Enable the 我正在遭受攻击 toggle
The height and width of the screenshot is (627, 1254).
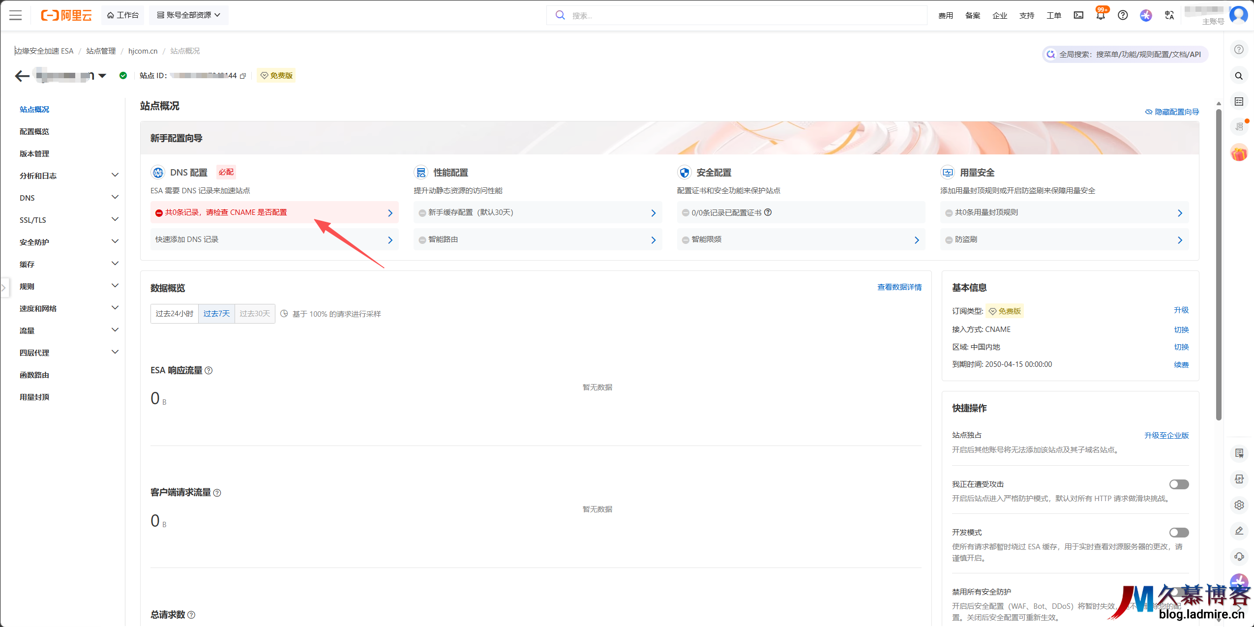point(1179,484)
